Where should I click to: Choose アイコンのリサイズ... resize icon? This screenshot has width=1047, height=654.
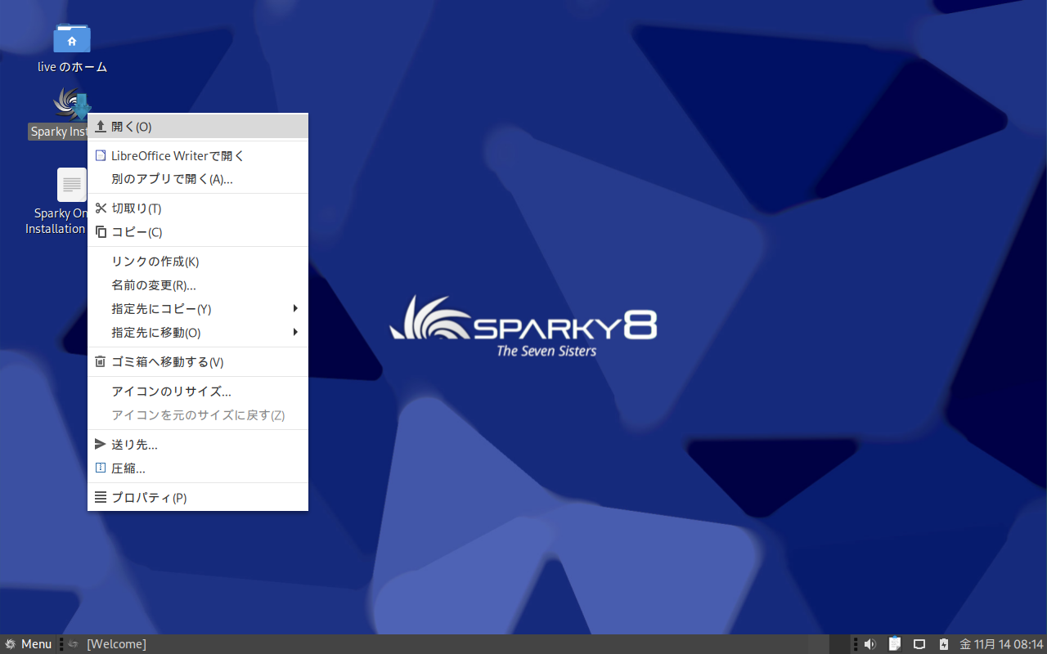(198, 392)
